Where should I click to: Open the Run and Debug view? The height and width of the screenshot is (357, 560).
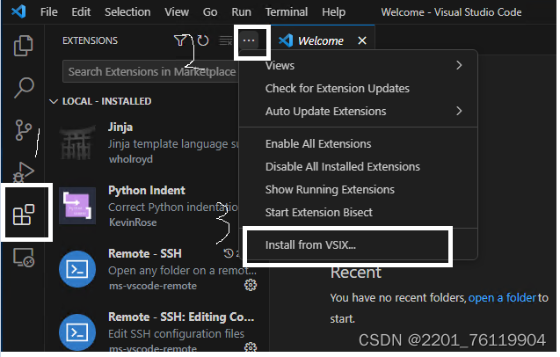24,171
